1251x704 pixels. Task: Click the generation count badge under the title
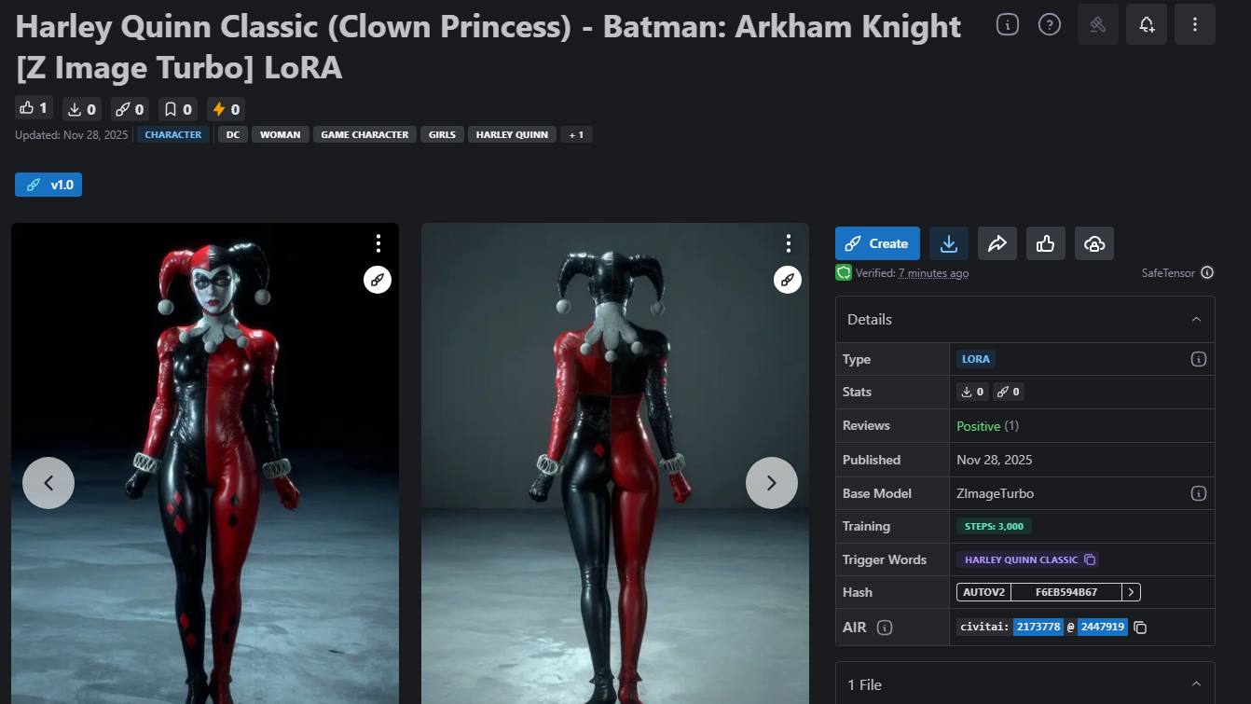point(129,109)
